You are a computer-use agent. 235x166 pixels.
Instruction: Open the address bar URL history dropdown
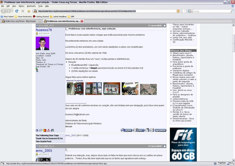click(185, 11)
